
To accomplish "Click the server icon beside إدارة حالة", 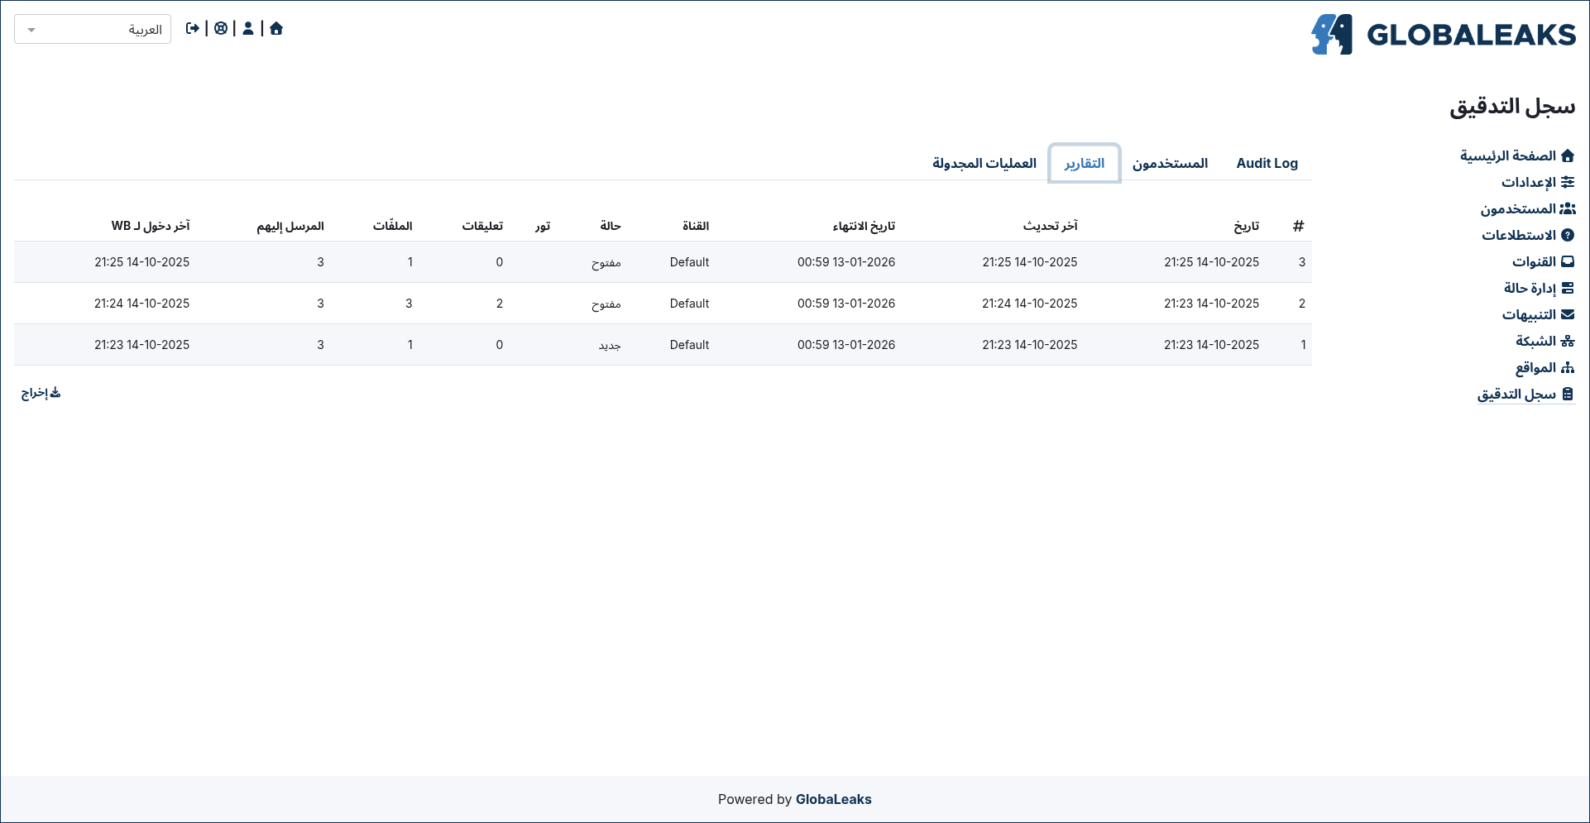I will click(x=1568, y=288).
